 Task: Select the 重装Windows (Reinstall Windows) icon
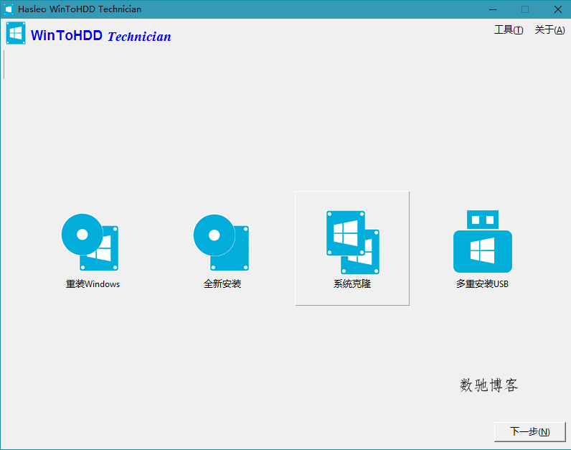90,242
